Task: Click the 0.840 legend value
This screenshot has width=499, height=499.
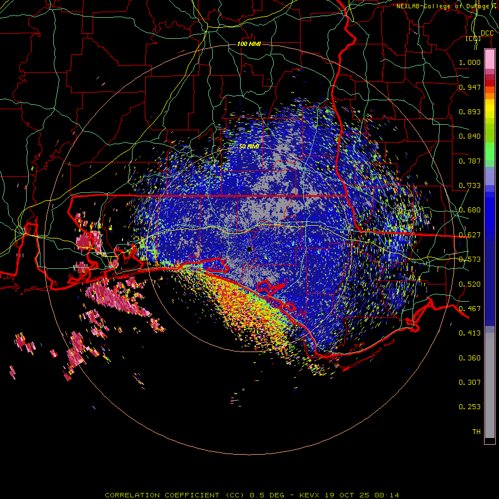Action: tap(470, 136)
